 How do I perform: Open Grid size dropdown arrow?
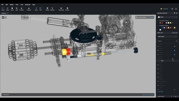[41, 8]
